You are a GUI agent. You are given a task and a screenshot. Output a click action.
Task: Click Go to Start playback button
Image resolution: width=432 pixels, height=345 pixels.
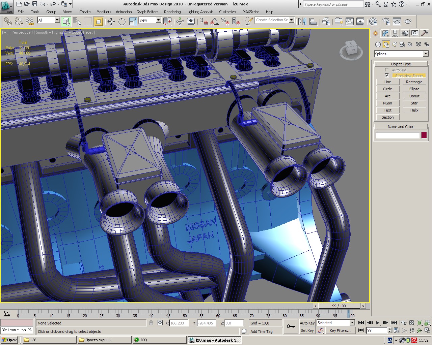pyautogui.click(x=361, y=323)
